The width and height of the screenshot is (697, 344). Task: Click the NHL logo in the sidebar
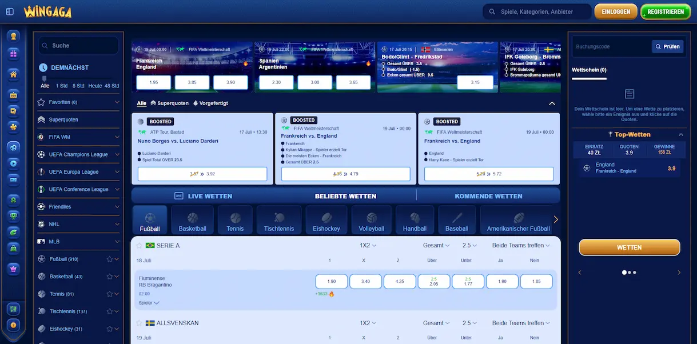41,224
